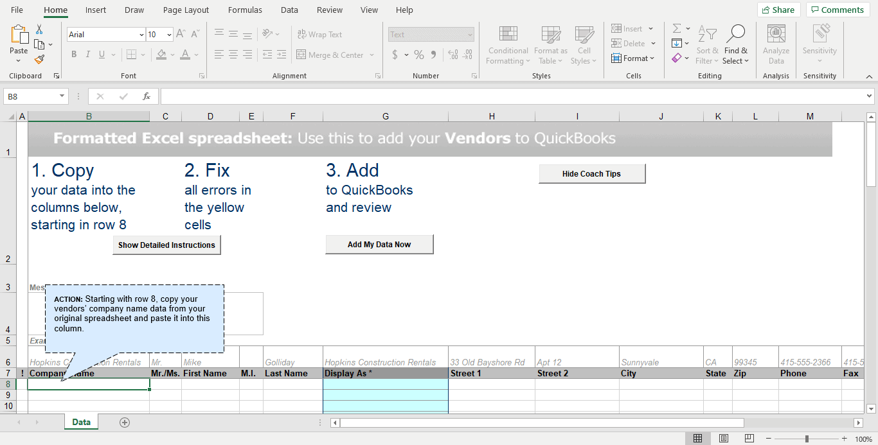
Task: Select the Format Painter brush
Action: 39,59
